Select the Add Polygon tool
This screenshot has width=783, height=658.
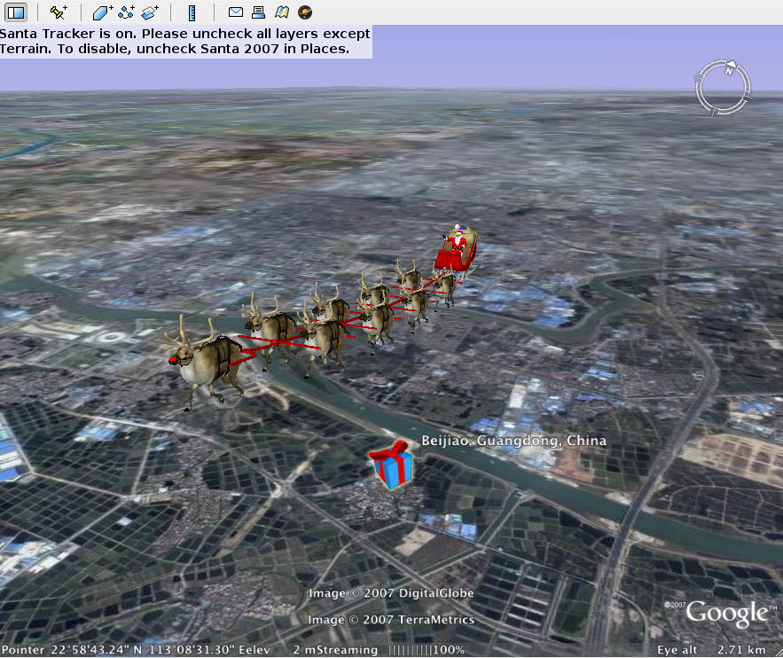click(x=103, y=12)
